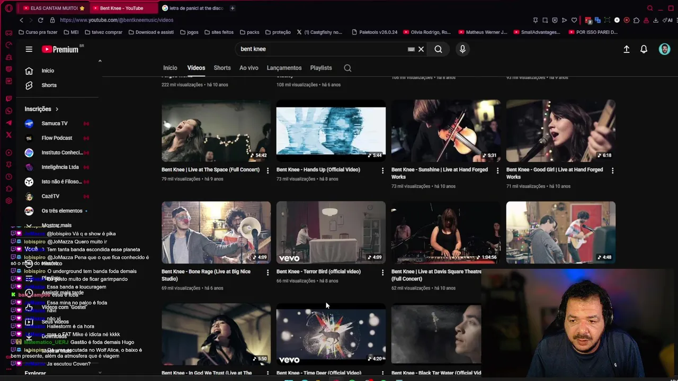
Task: Play Bone Rage Live thumbnail
Action: [216, 232]
